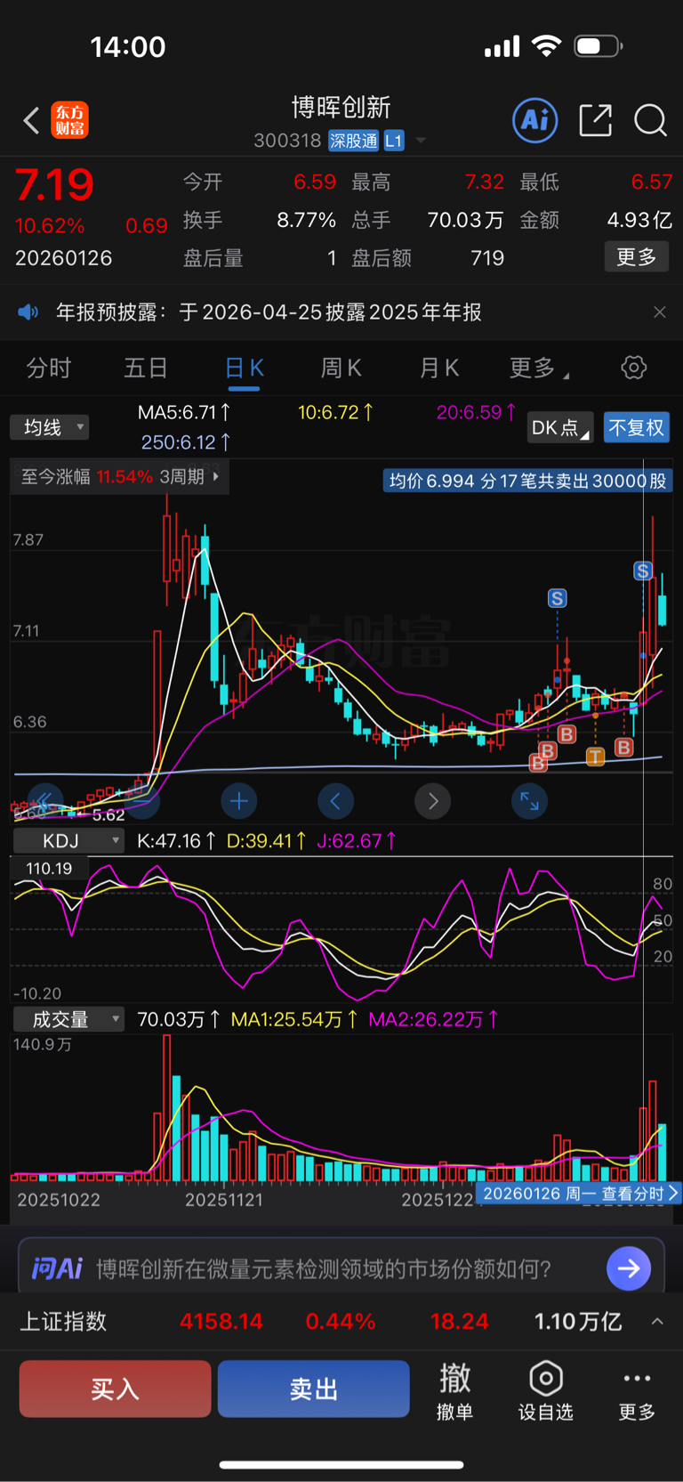Screen dimensions: 683x1482
Task: Tap the blue 卖出 sell button
Action: [313, 1389]
